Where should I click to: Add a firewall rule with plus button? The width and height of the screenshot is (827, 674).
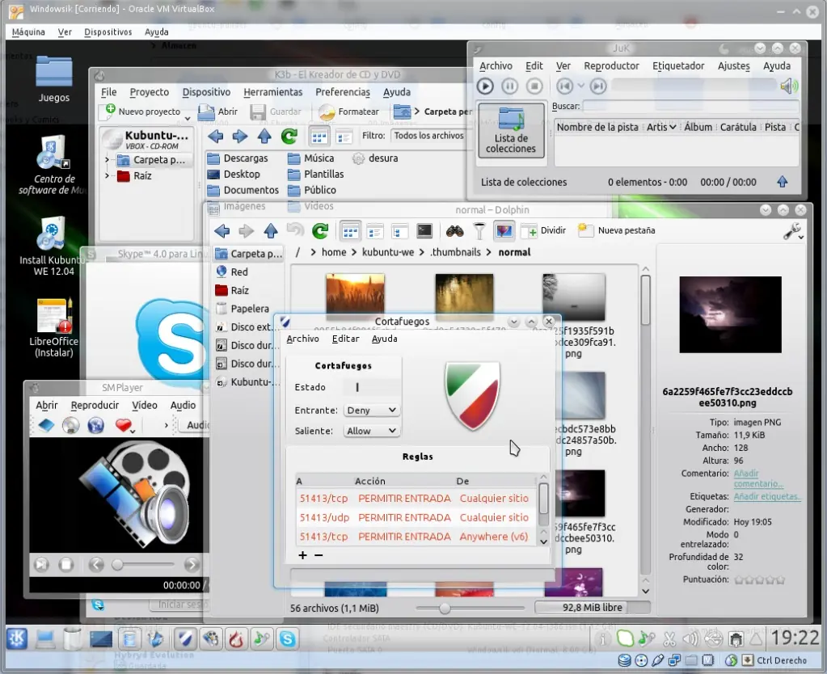[x=302, y=555]
